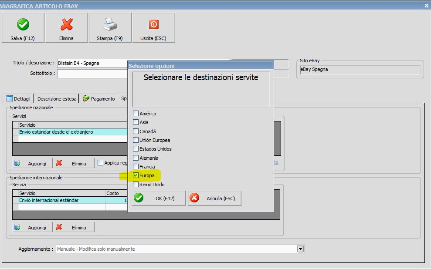This screenshot has height=269, width=431.
Task: Switch to the Dettagli tab
Action: pyautogui.click(x=19, y=98)
